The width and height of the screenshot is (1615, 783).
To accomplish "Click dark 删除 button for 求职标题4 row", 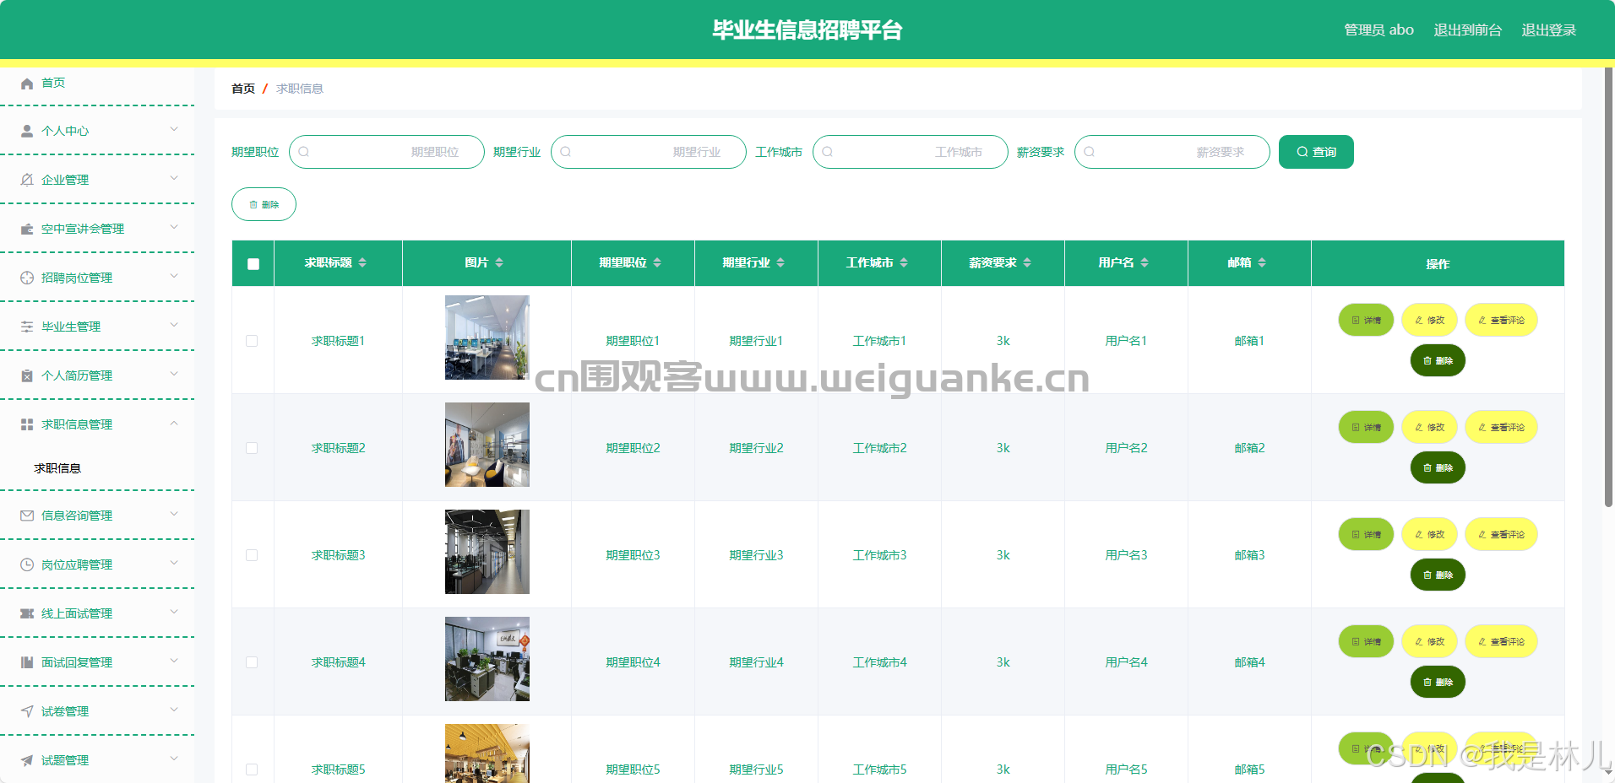I will (x=1438, y=682).
